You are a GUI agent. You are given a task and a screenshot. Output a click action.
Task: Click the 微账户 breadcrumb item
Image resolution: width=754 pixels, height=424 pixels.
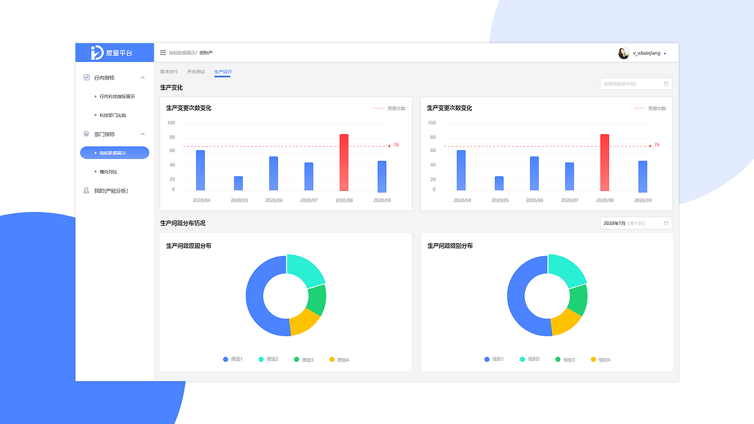tap(206, 53)
